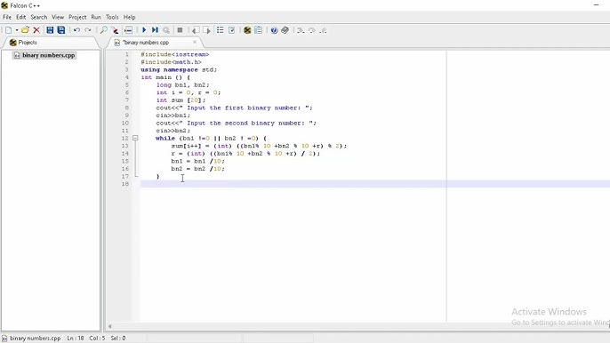This screenshot has width=610, height=343.
Task: Switch to the Projects tab
Action: point(23,43)
